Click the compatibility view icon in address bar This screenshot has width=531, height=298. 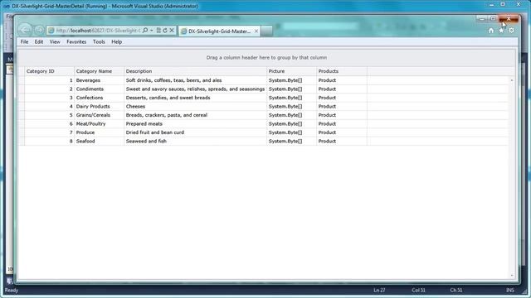158,31
